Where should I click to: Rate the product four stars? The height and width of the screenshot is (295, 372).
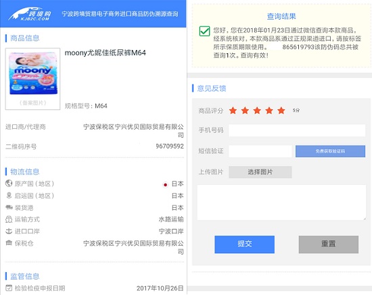click(x=269, y=110)
